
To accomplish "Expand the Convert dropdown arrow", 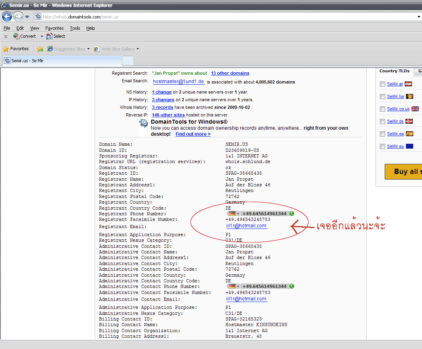I will coord(42,36).
